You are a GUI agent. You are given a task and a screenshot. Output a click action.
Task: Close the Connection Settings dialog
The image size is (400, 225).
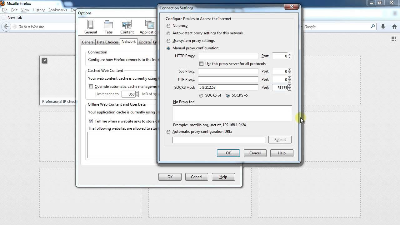pos(292,7)
